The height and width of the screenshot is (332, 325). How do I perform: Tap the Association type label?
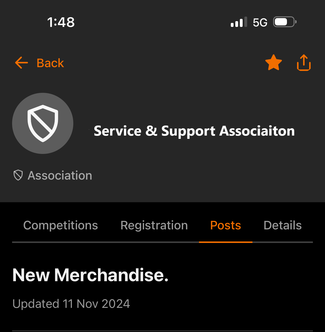click(60, 175)
